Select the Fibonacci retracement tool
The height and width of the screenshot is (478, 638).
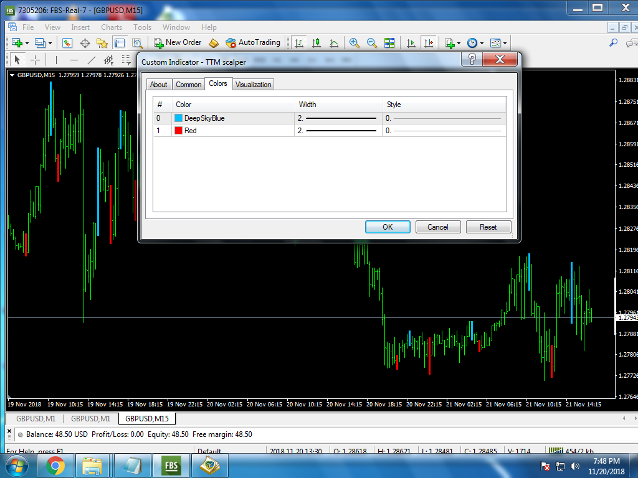tap(126, 60)
